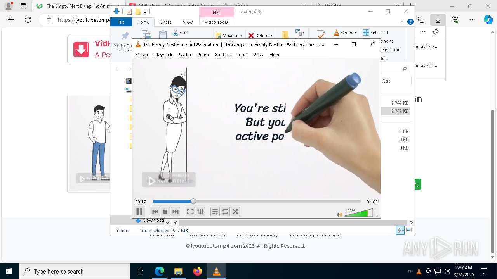Screen dimensions: 497x279
Task: Toggle the VLC playlist view
Action: pos(215,212)
